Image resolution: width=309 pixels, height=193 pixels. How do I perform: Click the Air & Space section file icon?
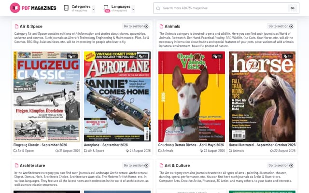16,26
